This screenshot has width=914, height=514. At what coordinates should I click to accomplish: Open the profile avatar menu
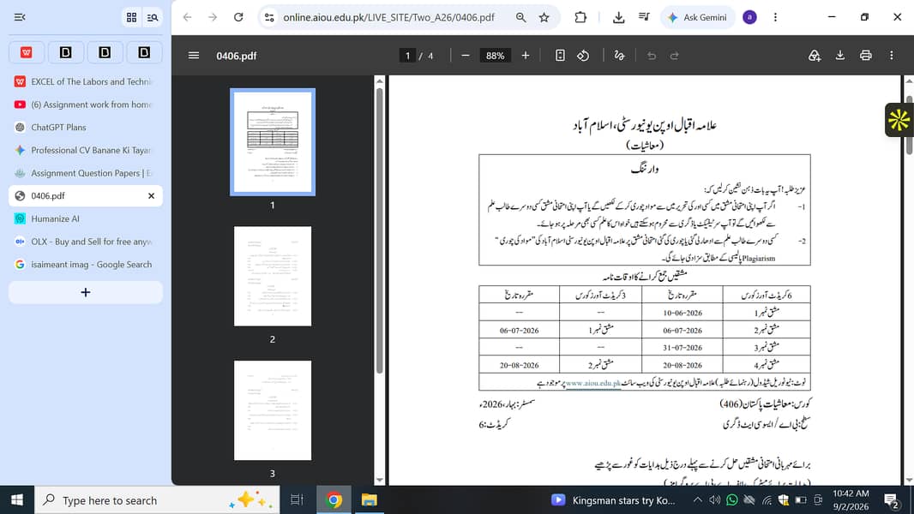pyautogui.click(x=749, y=17)
